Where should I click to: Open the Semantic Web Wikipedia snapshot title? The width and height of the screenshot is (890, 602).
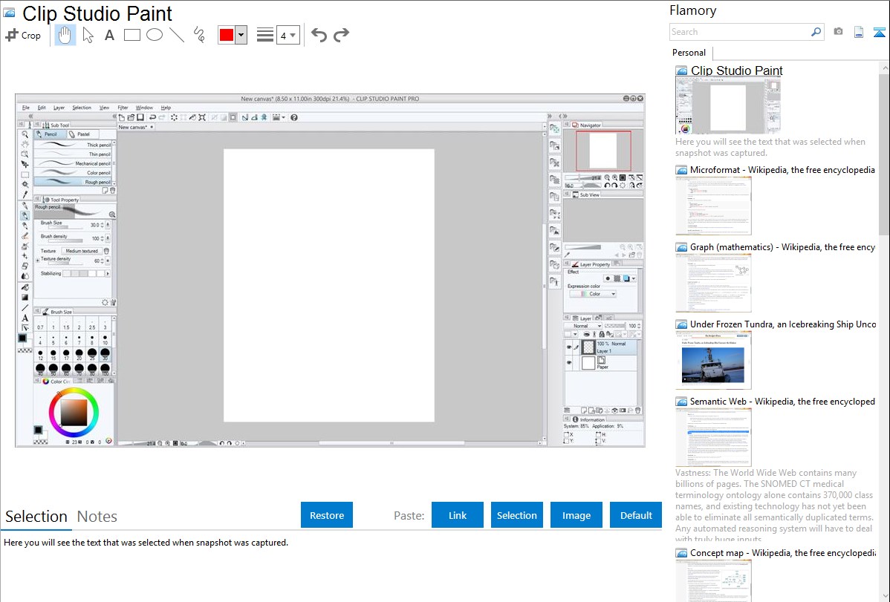[x=782, y=401]
